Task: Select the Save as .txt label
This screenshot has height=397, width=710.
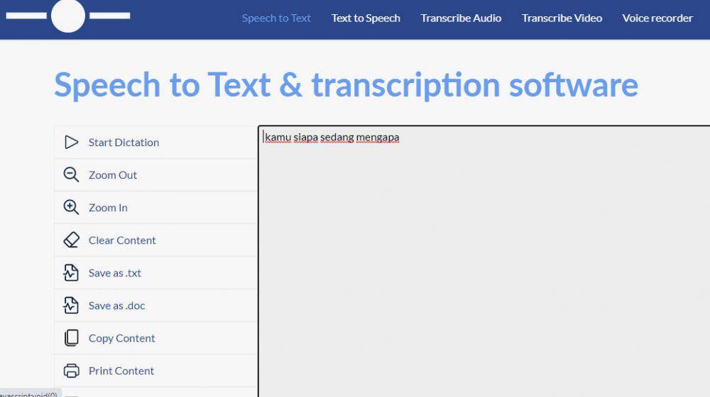Action: pos(115,273)
